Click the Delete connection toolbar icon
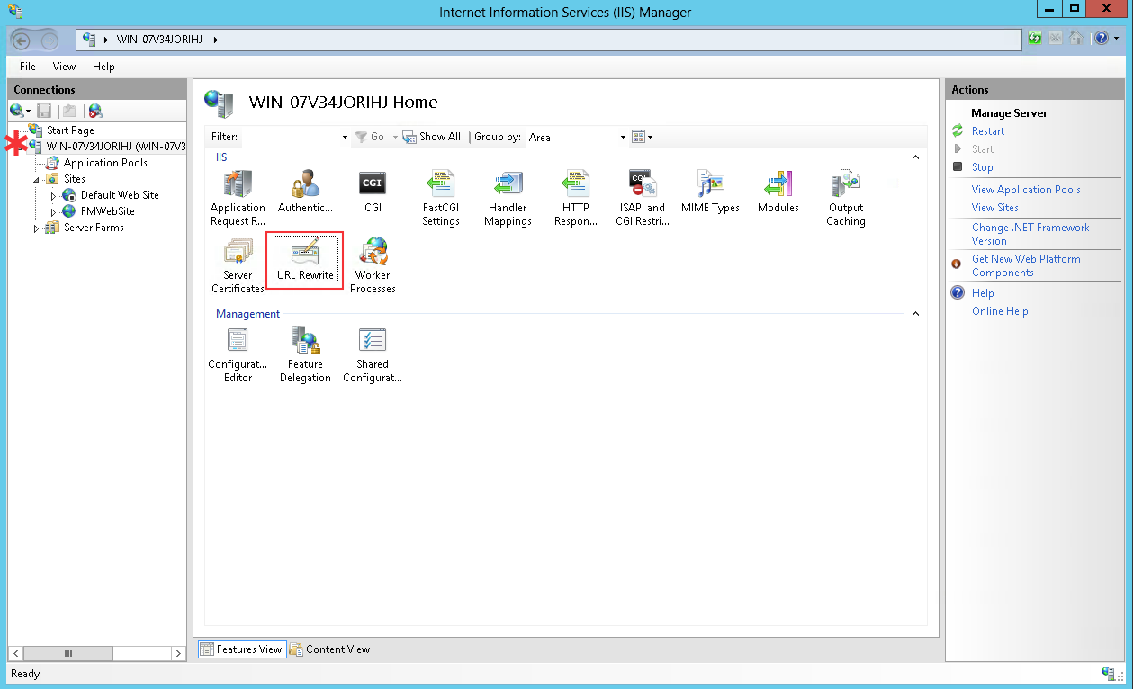 [94, 111]
